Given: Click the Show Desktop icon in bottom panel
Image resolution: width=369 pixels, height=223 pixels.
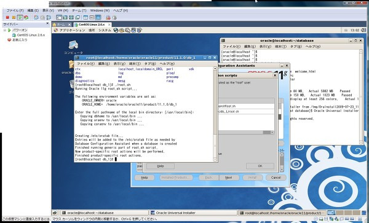Looking at the screenshot, I should [x=55, y=213].
